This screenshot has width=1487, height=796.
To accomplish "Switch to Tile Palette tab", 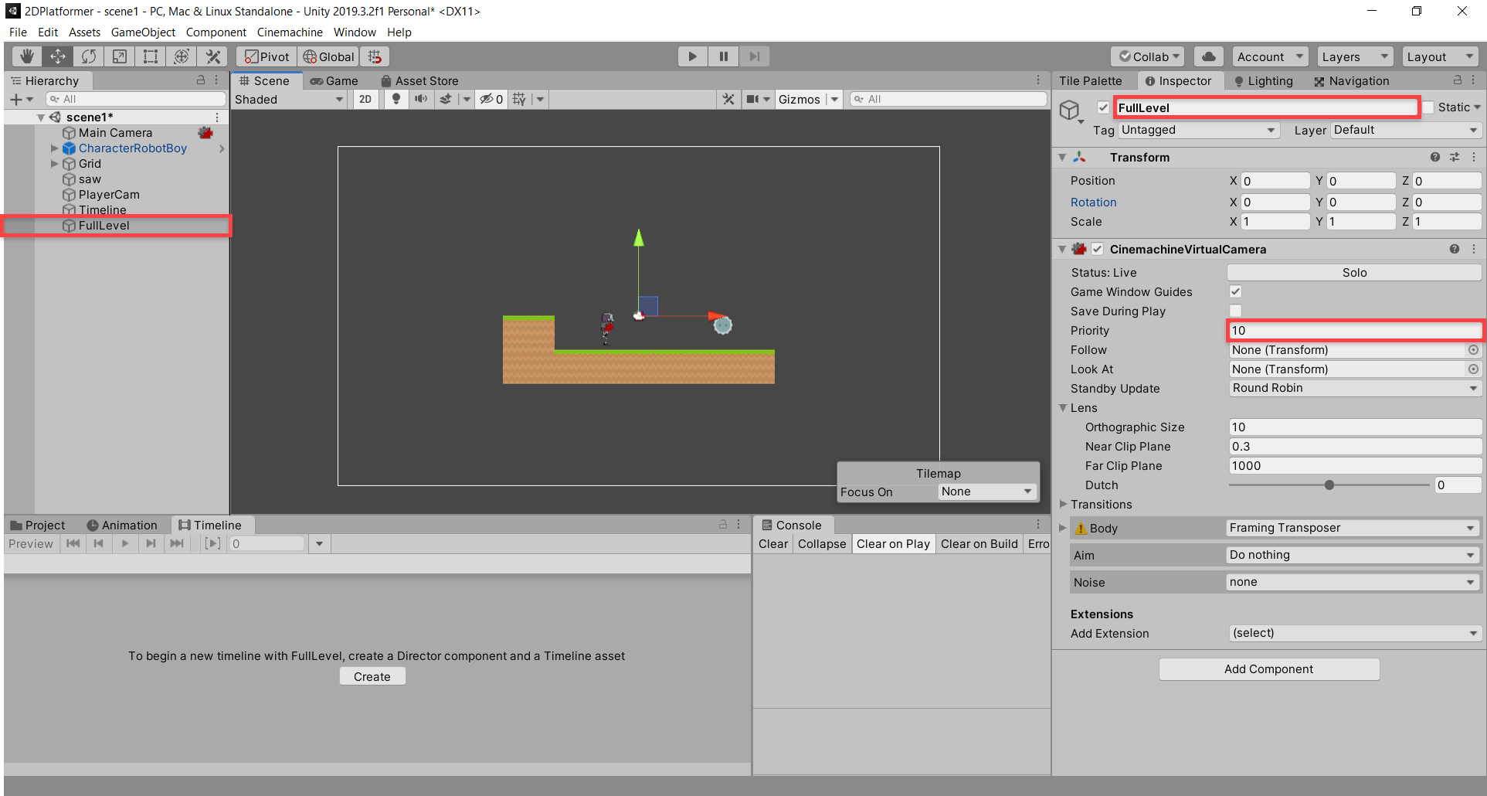I will (1090, 80).
